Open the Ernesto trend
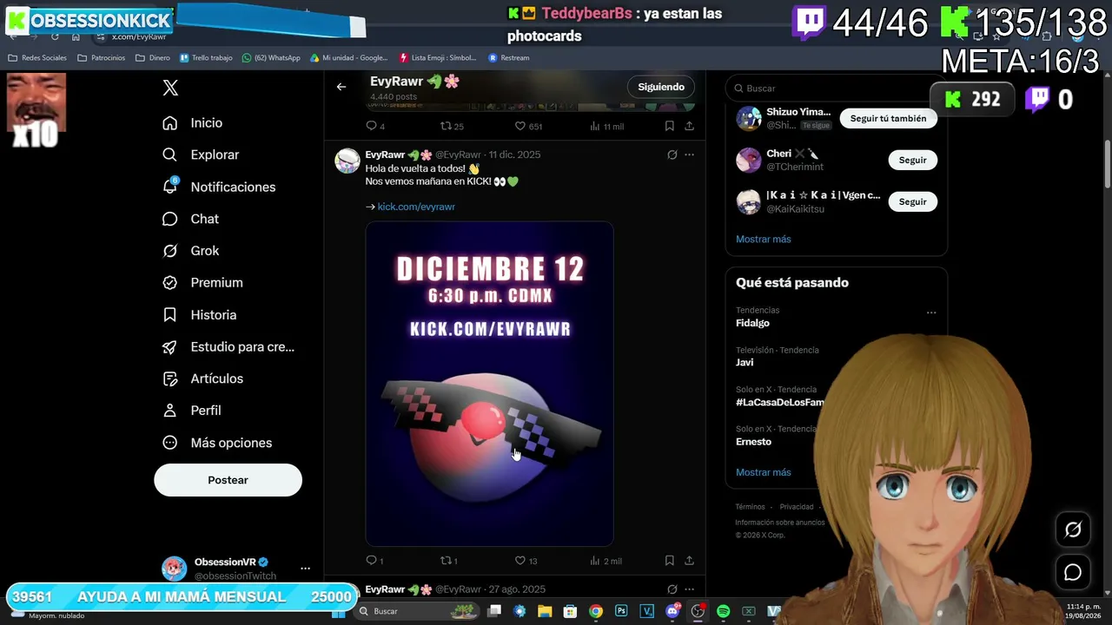 click(x=753, y=442)
